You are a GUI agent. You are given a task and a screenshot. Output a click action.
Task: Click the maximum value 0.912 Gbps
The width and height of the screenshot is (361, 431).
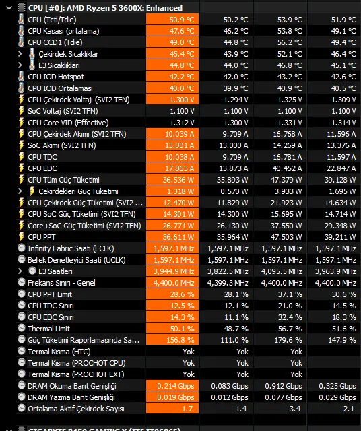point(284,386)
